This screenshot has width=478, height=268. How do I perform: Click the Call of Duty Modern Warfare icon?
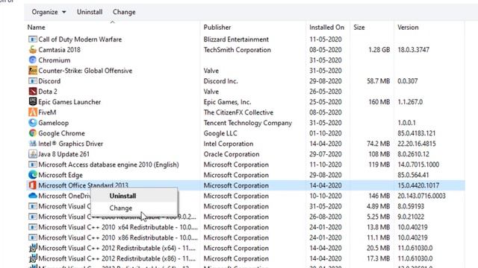click(33, 39)
